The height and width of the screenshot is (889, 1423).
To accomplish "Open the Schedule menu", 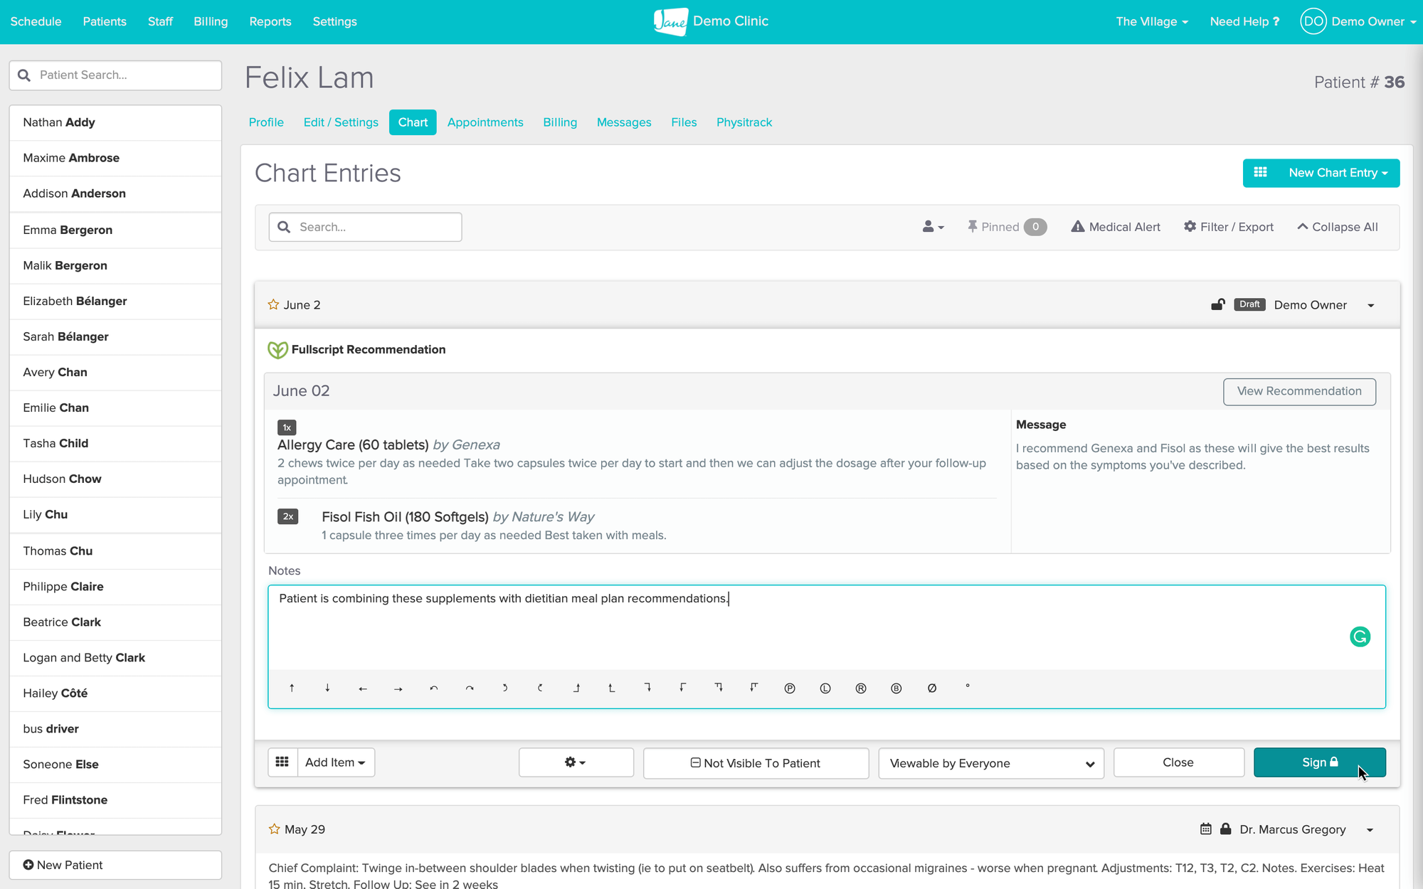I will (x=36, y=21).
